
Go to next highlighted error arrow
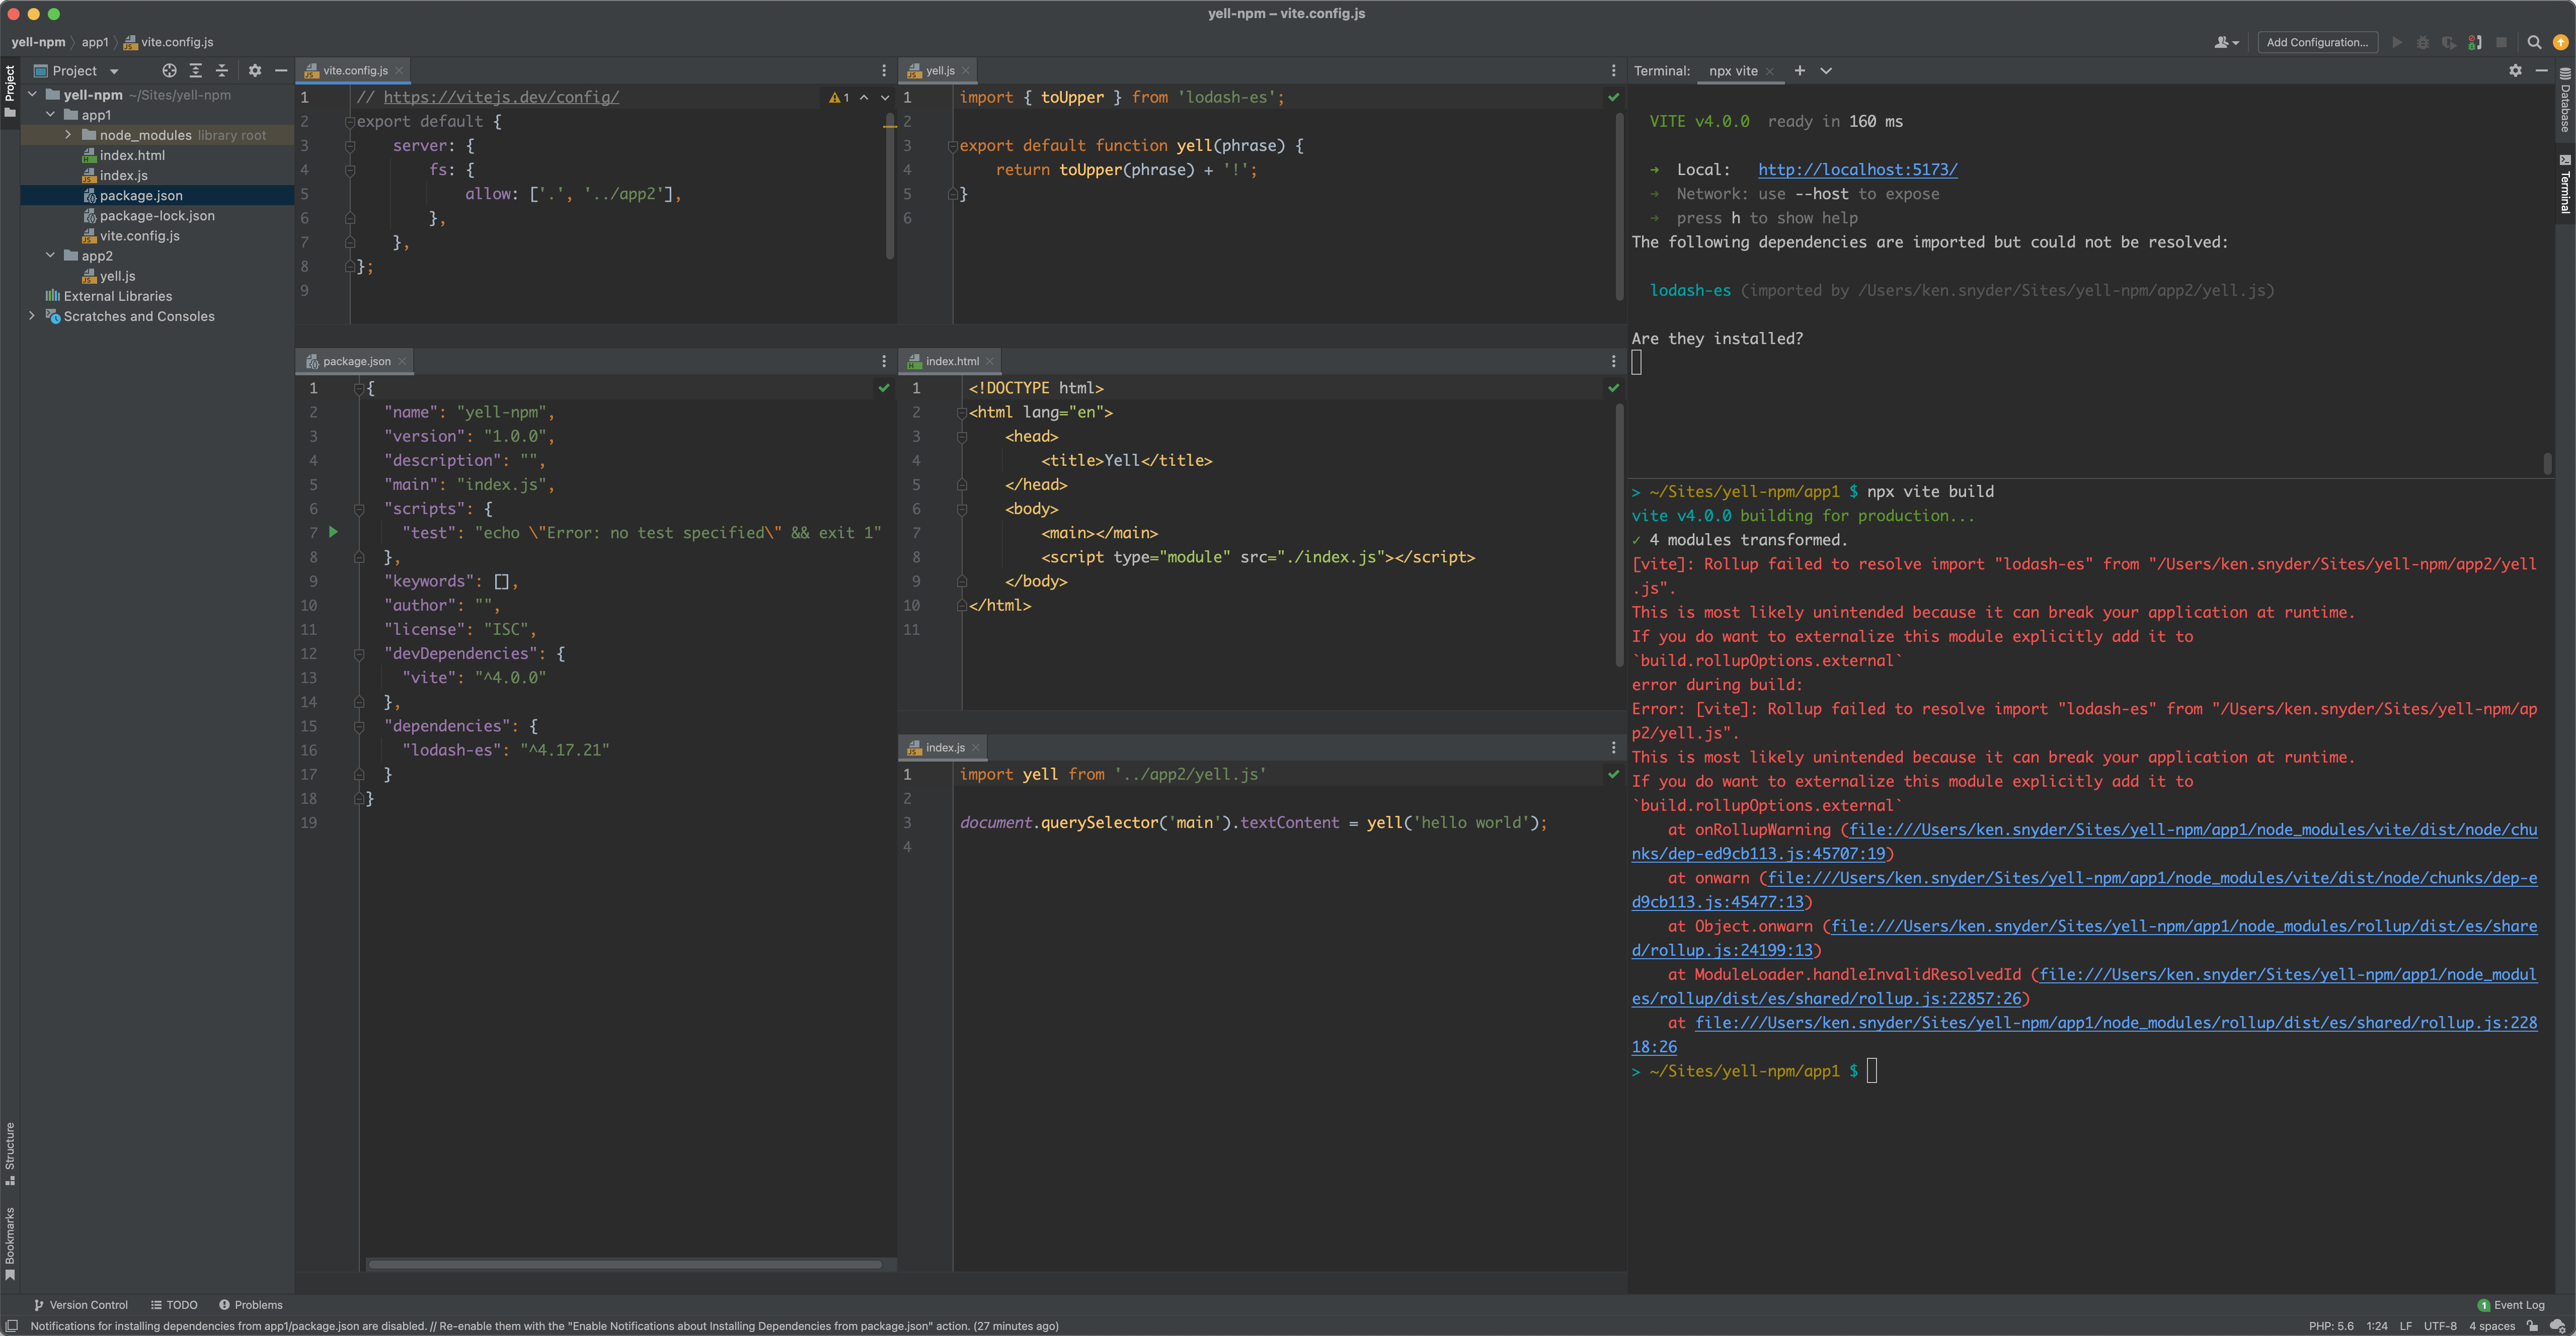point(885,98)
